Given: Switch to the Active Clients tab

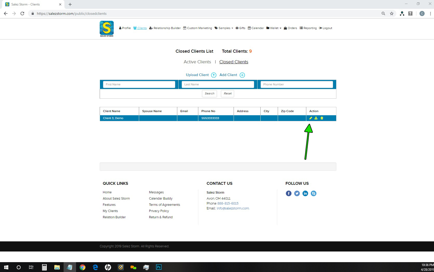Looking at the screenshot, I should (x=197, y=62).
